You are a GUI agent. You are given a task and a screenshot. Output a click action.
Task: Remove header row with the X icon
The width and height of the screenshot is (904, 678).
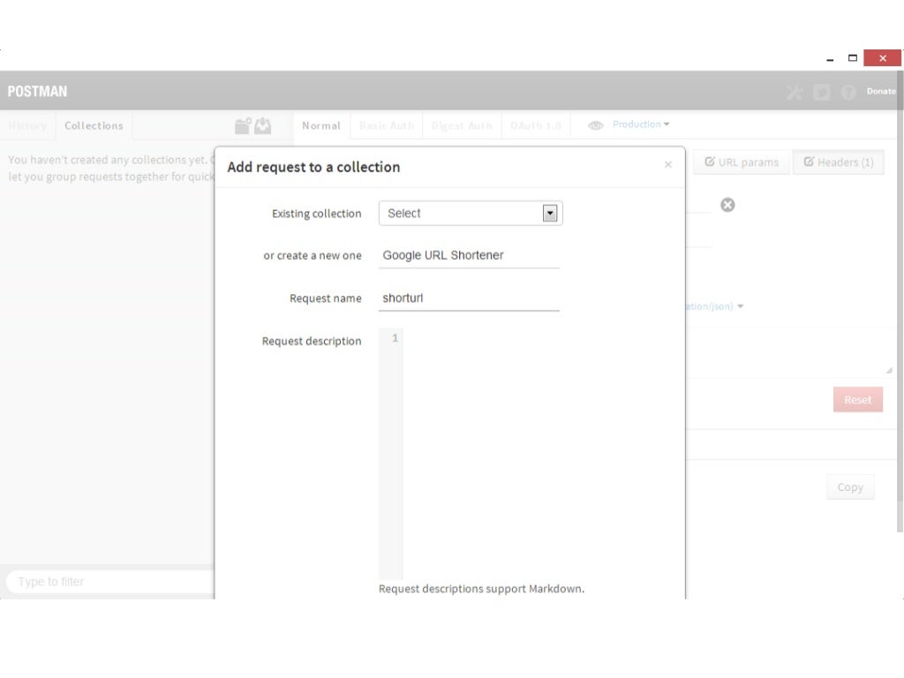coord(727,205)
